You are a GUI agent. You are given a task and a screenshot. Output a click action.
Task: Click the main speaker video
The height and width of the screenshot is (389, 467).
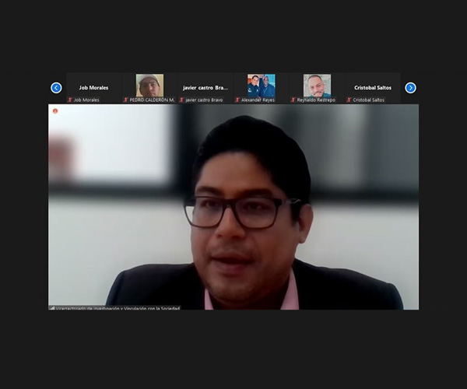tap(233, 207)
